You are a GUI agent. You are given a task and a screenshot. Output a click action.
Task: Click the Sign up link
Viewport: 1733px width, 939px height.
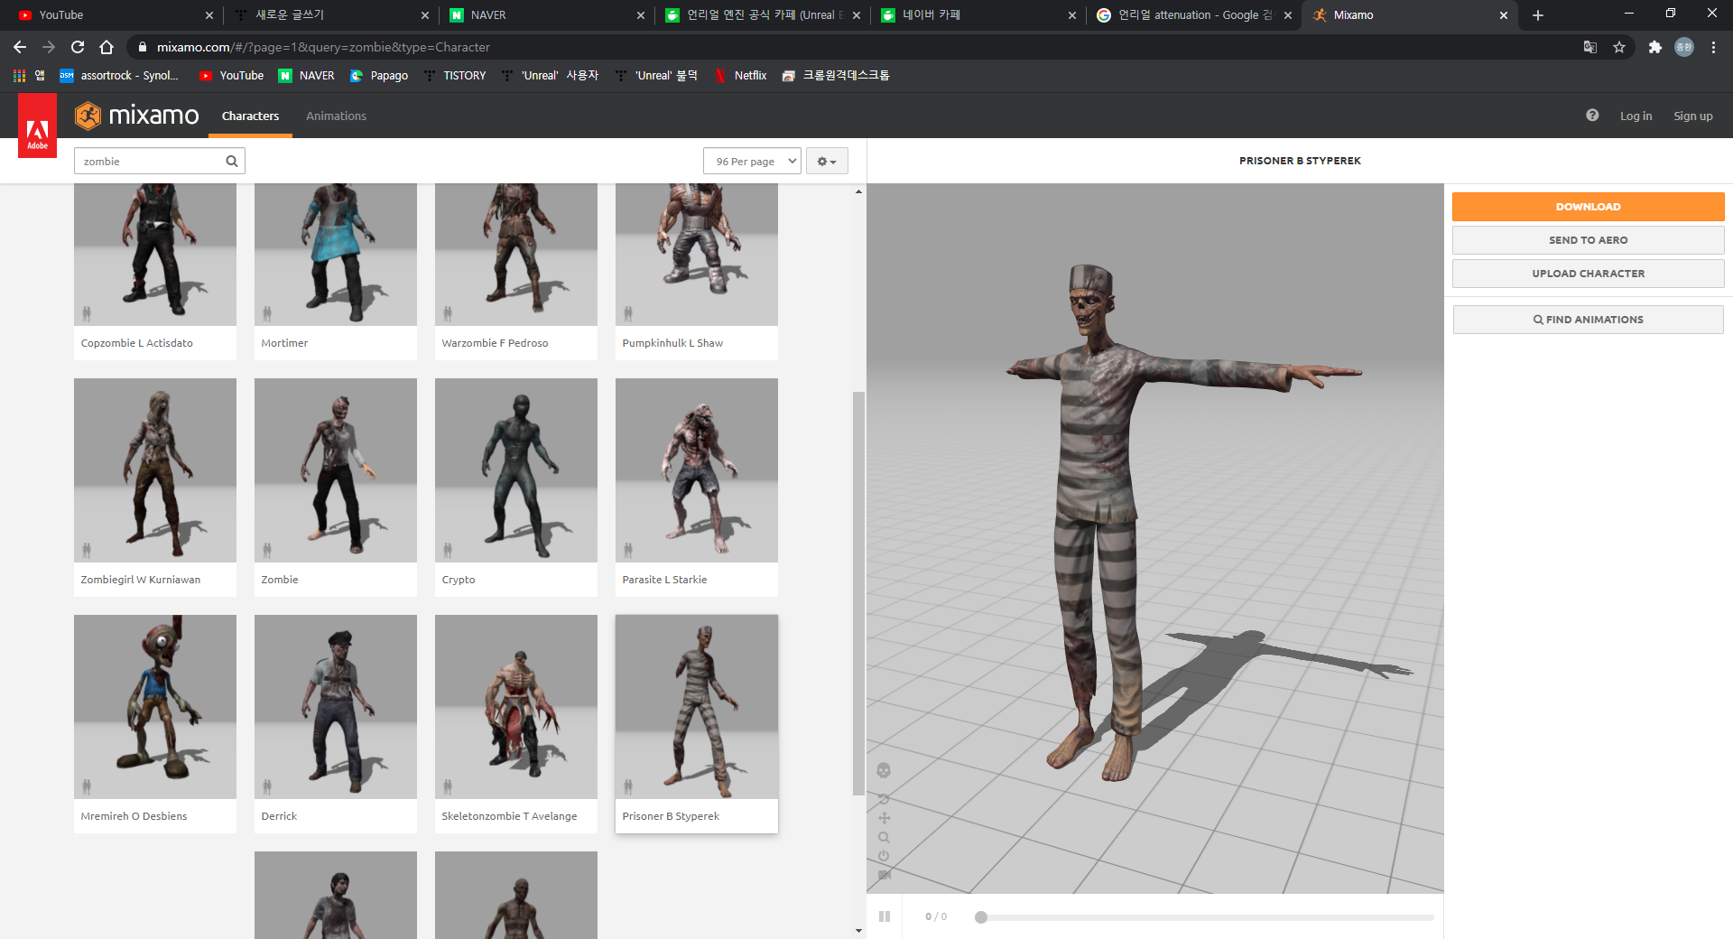tap(1692, 116)
